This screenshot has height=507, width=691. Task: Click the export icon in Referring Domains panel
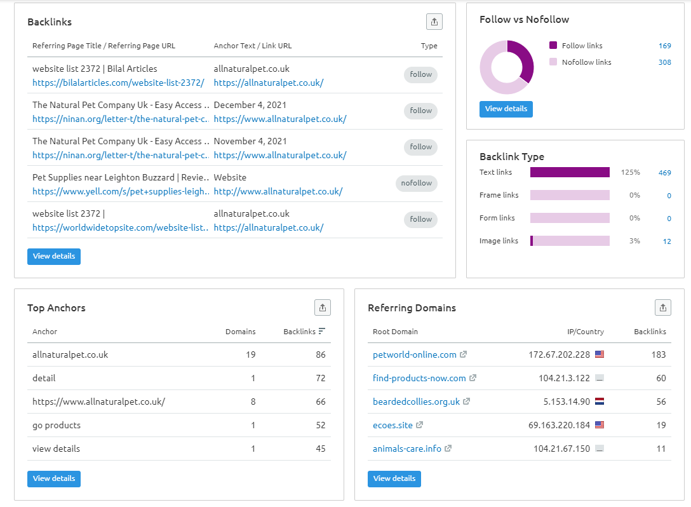(x=662, y=308)
